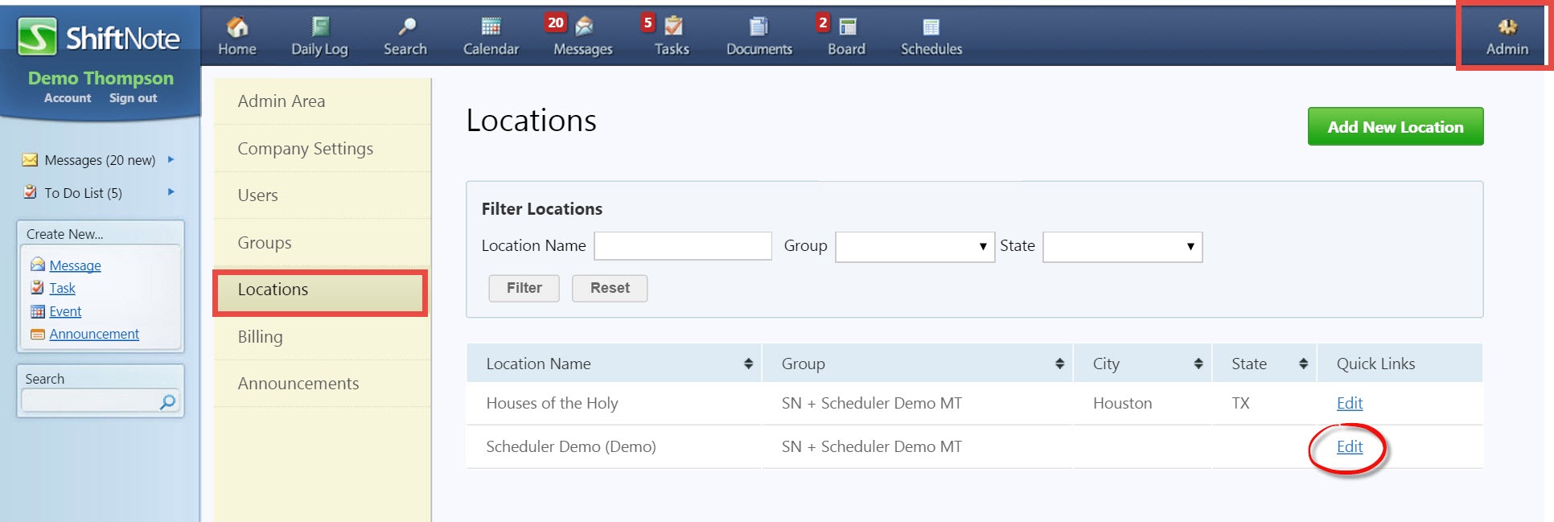Select Billing in admin menu

260,337
